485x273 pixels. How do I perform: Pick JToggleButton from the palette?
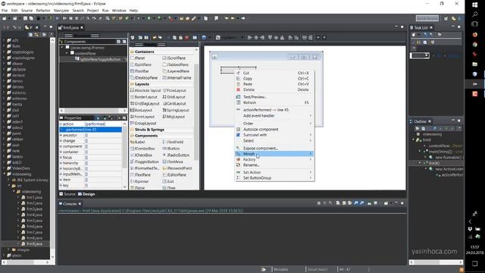click(145, 162)
